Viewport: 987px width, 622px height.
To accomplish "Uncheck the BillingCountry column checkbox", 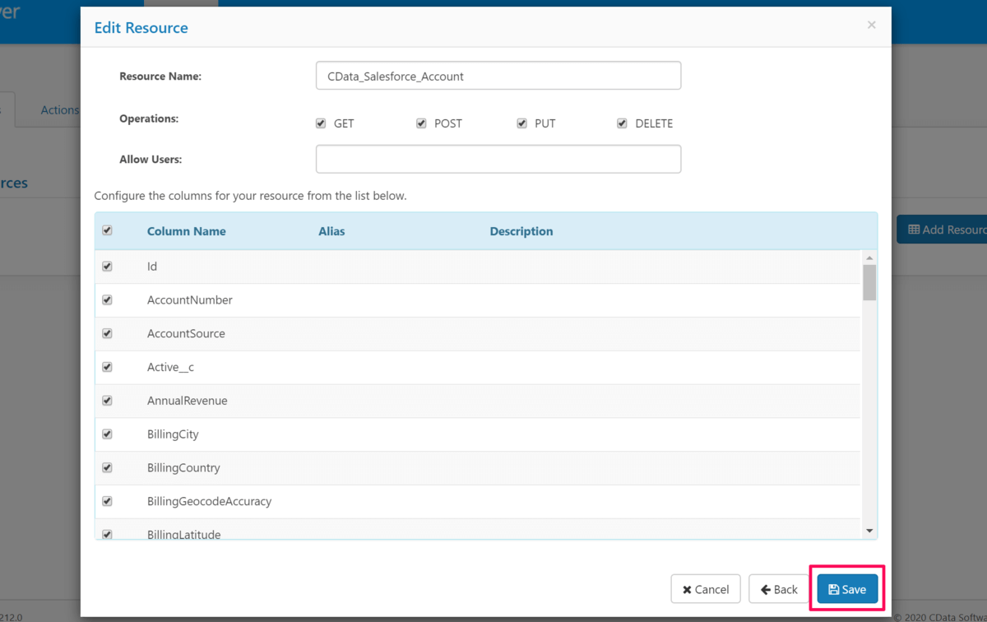I will [107, 467].
